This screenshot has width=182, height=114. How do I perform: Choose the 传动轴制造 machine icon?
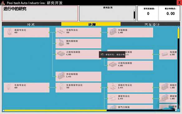(61, 76)
